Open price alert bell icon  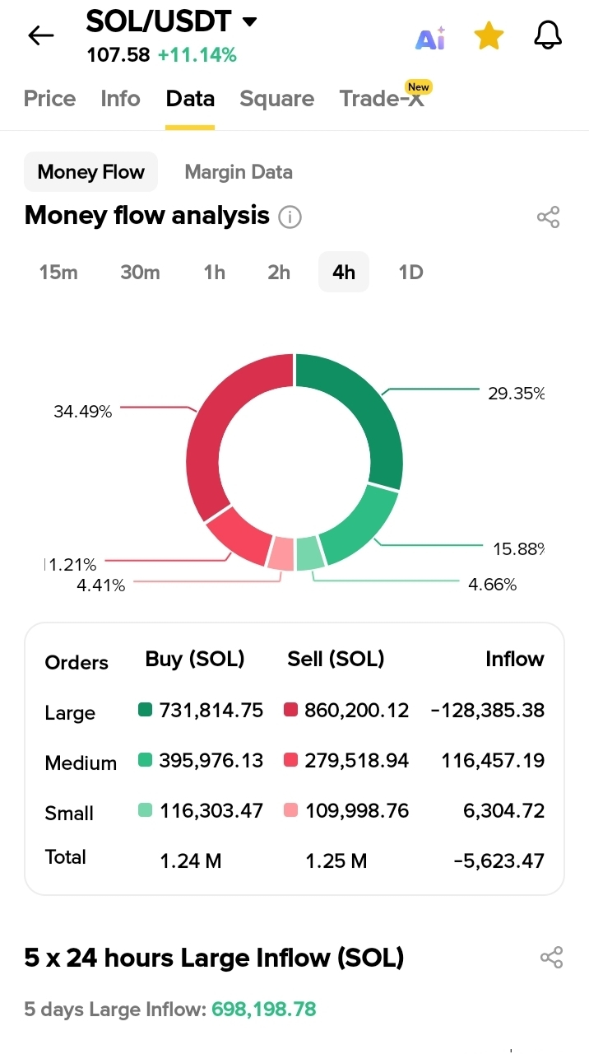tap(548, 35)
